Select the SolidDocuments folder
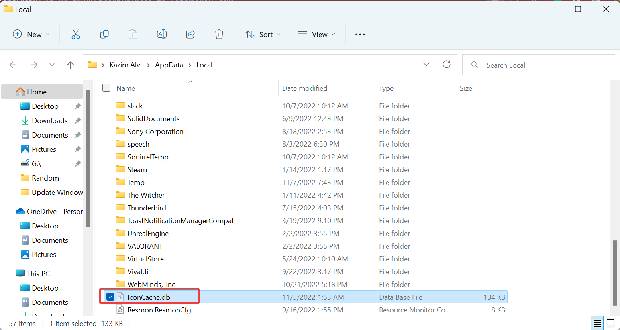 (x=153, y=118)
